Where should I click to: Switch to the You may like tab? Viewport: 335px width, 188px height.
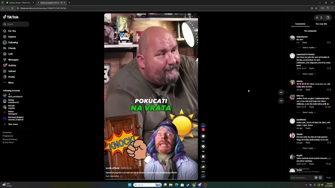[321, 24]
